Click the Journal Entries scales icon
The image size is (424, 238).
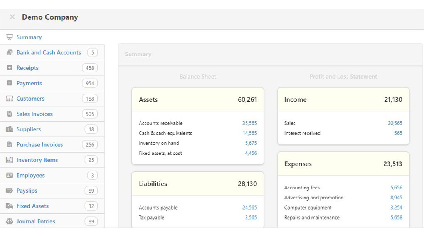click(10, 221)
